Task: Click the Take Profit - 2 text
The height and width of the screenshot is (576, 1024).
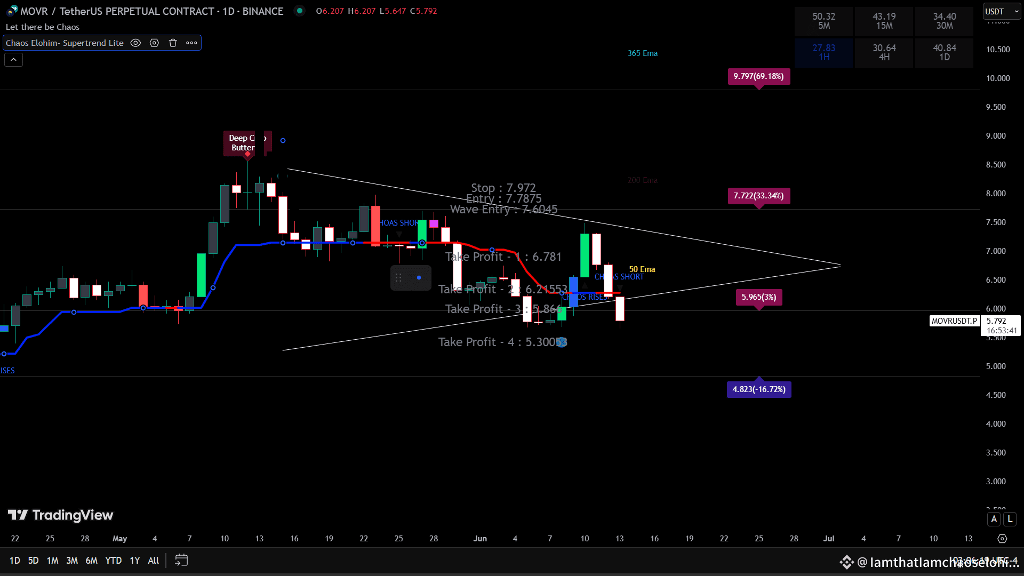Action: [503, 289]
